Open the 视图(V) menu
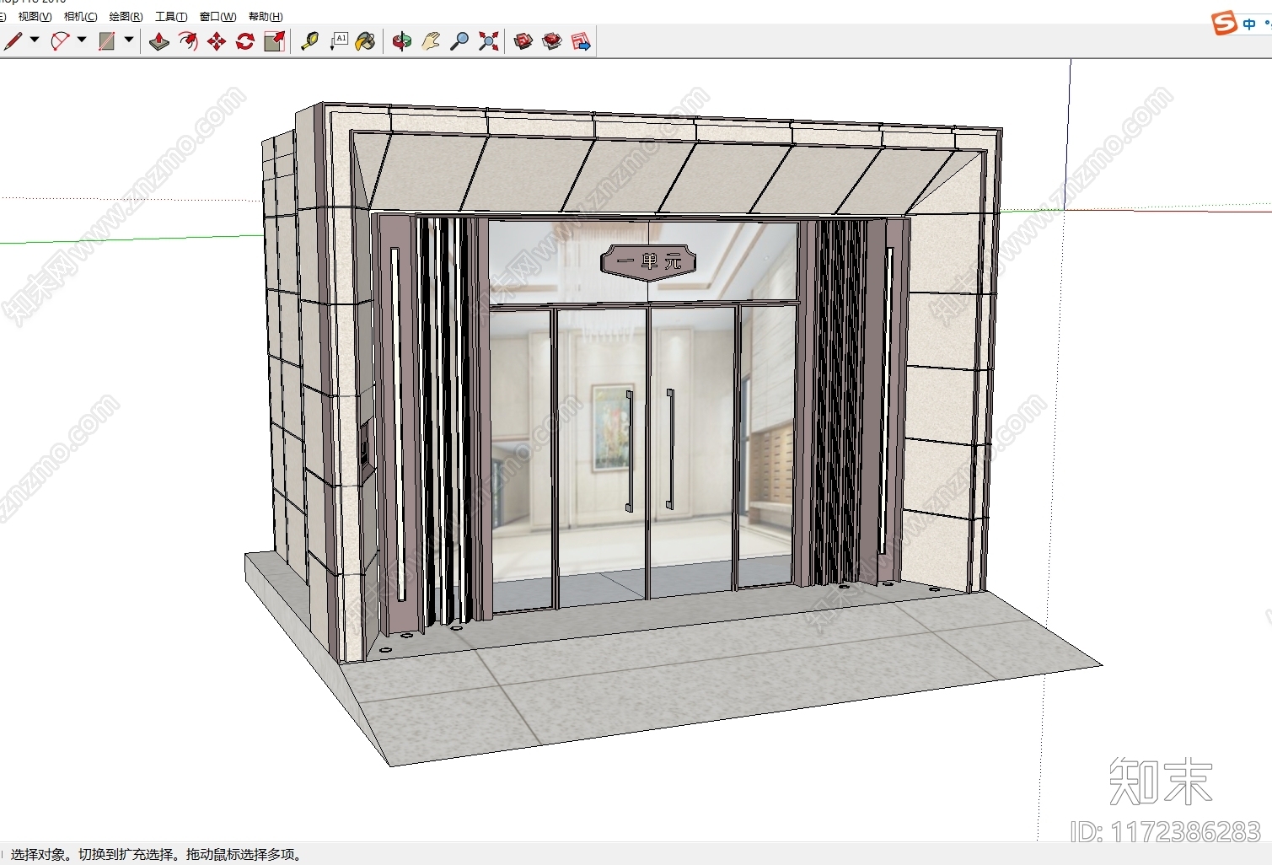The image size is (1272, 865). pos(35,17)
